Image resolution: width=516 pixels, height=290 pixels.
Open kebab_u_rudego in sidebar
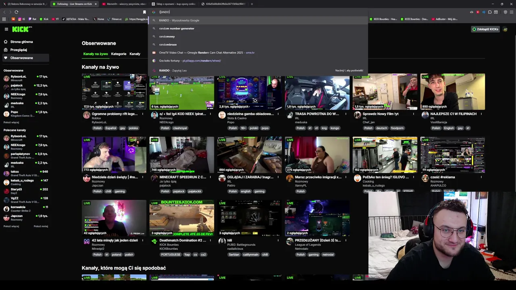pos(25,182)
